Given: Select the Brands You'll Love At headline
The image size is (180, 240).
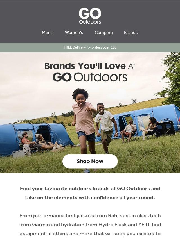Looking at the screenshot, I should (x=90, y=66).
